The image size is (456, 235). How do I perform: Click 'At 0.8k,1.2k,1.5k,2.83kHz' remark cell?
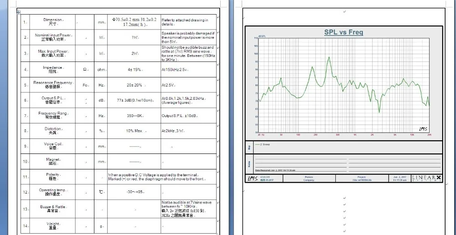coord(188,100)
